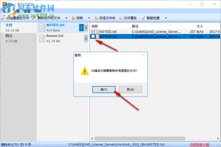Image resolution: width=221 pixels, height=147 pixels.
Task: Uncheck the first NOTICE.txt checkbox
Action: pos(93,32)
